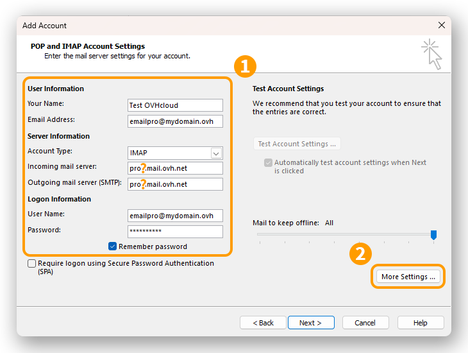Select the Email Address input field
The width and height of the screenshot is (468, 353).
pyautogui.click(x=175, y=121)
